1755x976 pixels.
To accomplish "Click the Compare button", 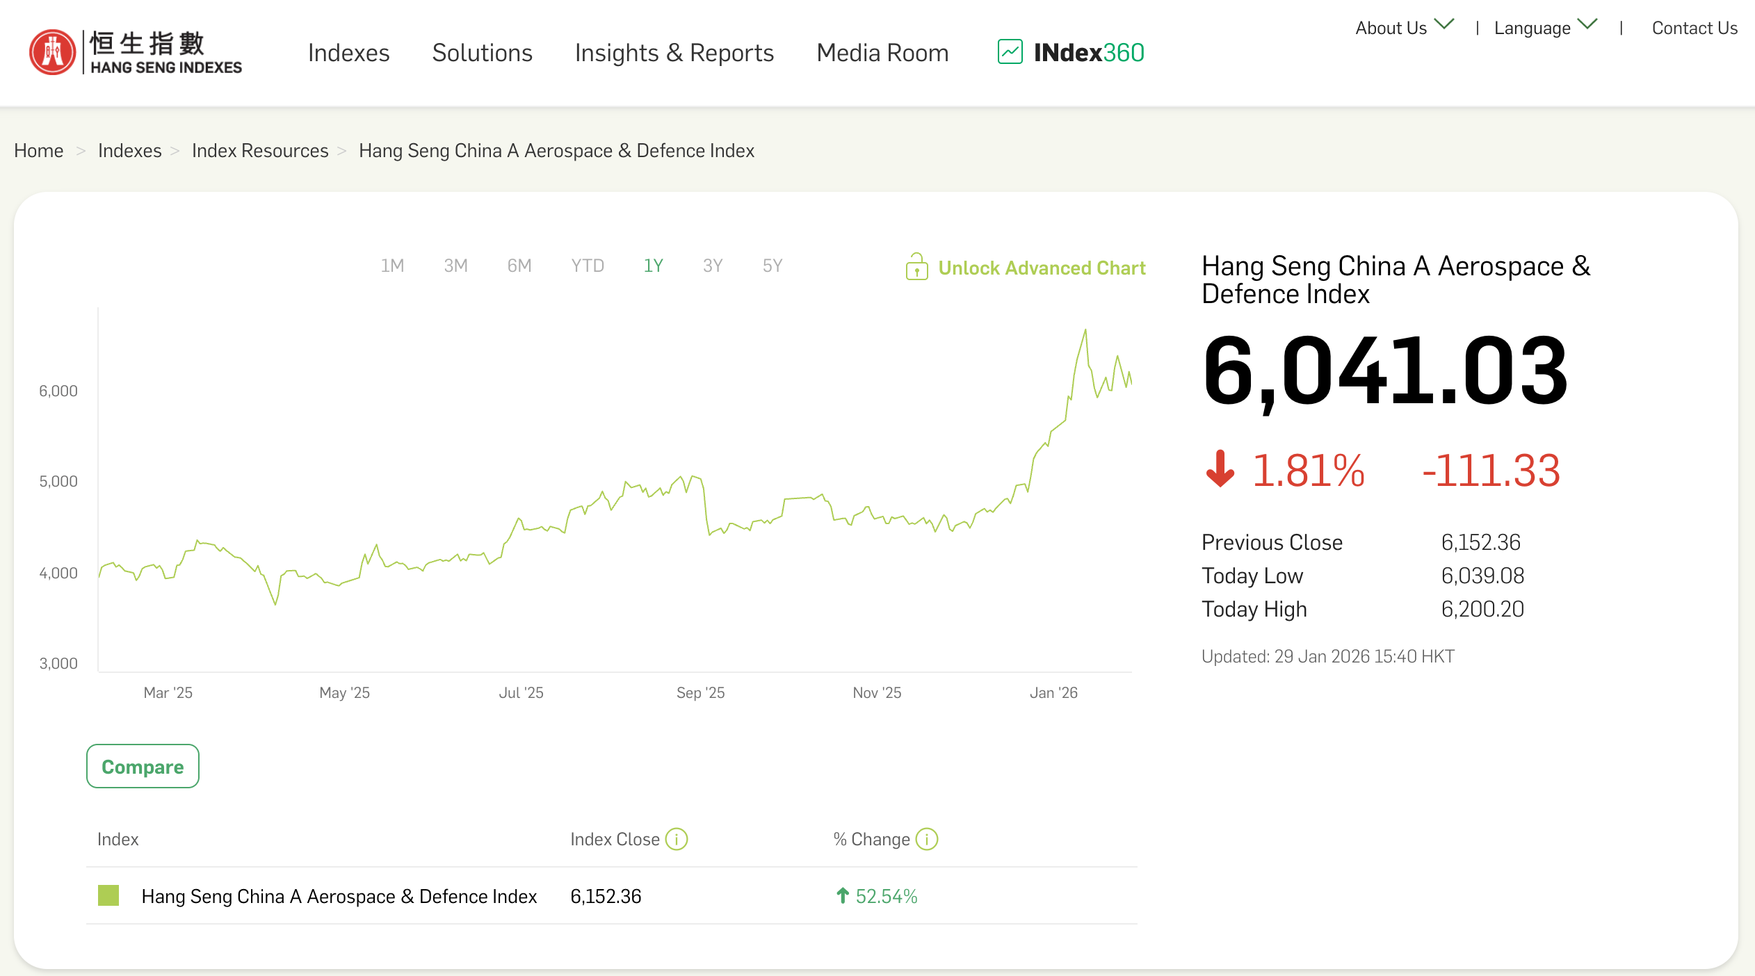I will point(143,766).
